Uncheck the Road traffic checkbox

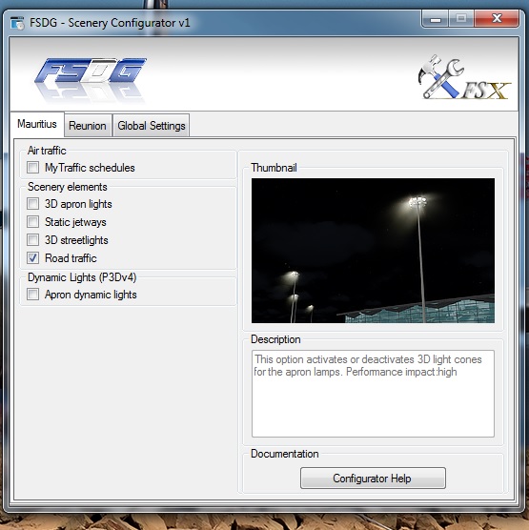click(x=32, y=258)
